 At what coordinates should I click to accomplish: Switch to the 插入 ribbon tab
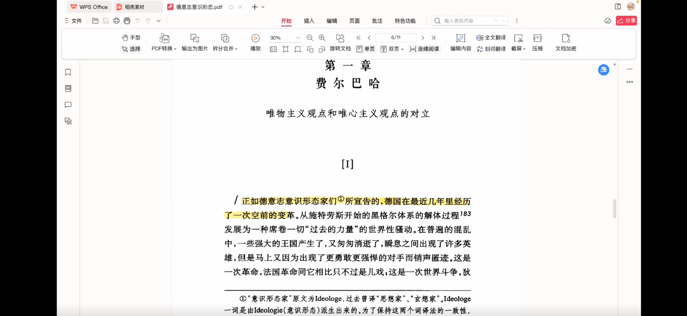(x=309, y=21)
